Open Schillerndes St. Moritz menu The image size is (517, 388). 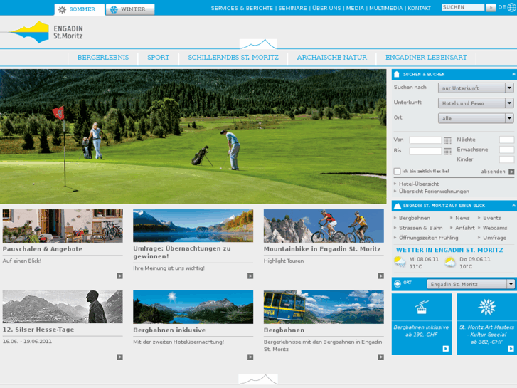(233, 58)
